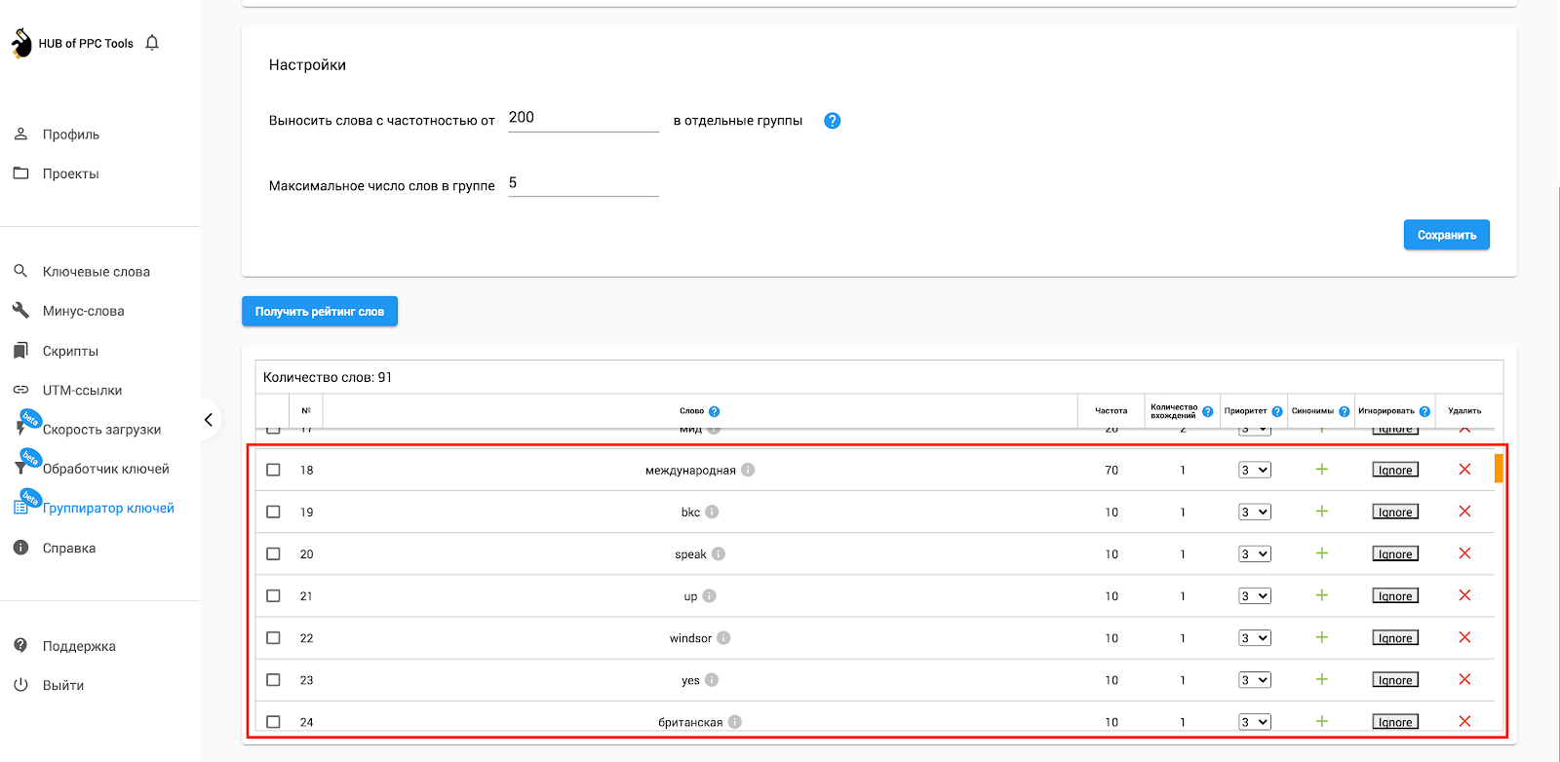
Task: Show help for the "Синонимы" column
Action: 1345,411
